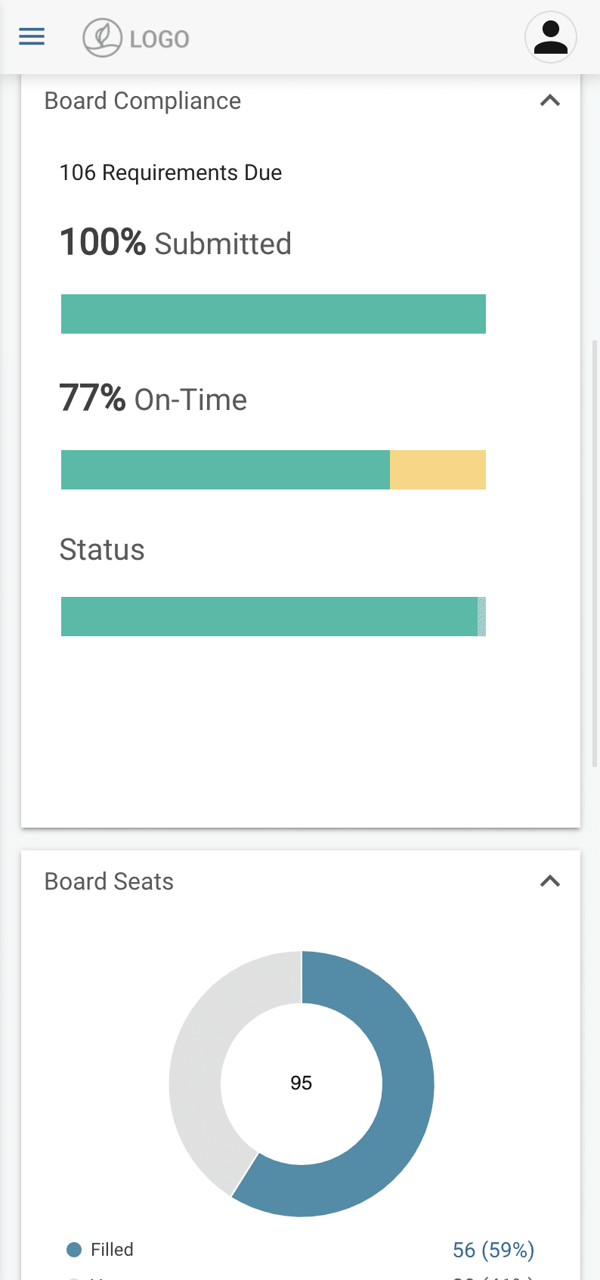Click the large green Status bar segment
The height and width of the screenshot is (1280, 600).
click(x=269, y=617)
